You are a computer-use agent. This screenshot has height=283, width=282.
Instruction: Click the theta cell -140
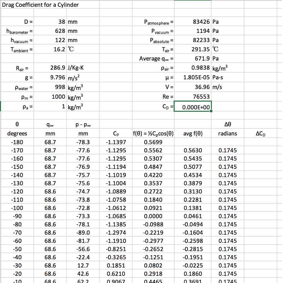[17, 175]
